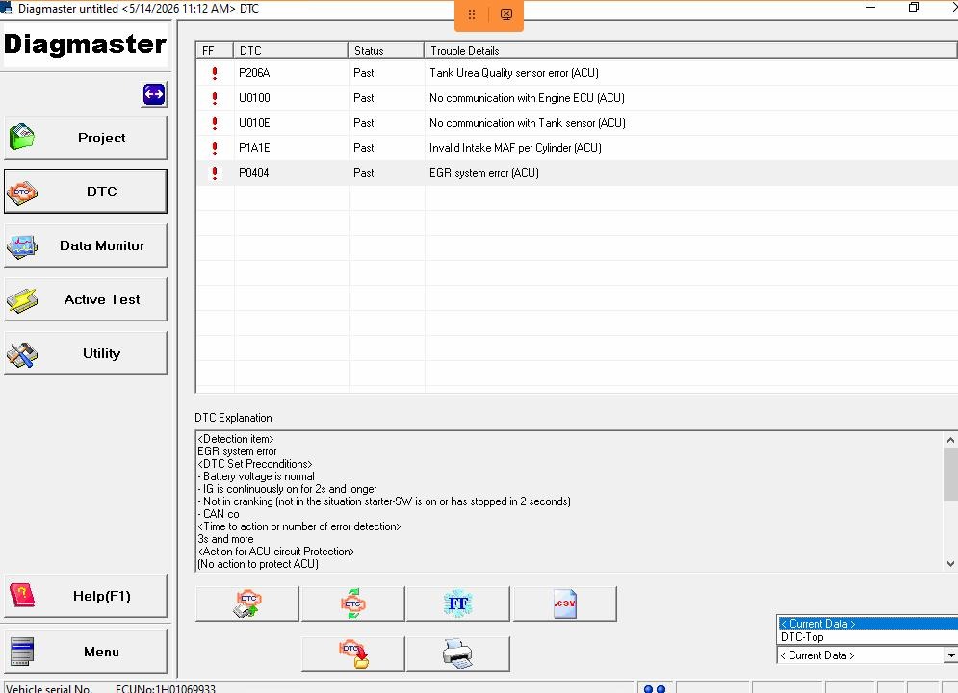Open the Utility section
The height and width of the screenshot is (693, 958).
(x=86, y=353)
